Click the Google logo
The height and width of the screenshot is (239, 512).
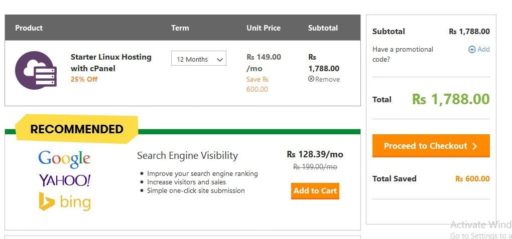click(64, 159)
